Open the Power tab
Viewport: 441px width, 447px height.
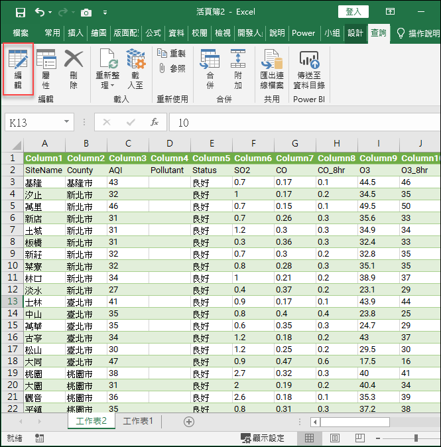303,33
